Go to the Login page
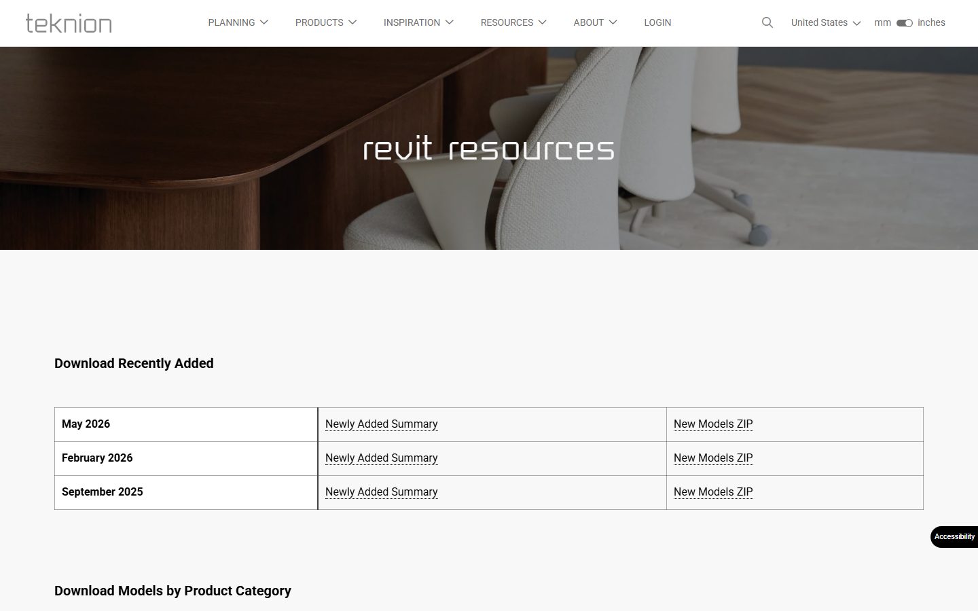The height and width of the screenshot is (611, 978). [657, 22]
